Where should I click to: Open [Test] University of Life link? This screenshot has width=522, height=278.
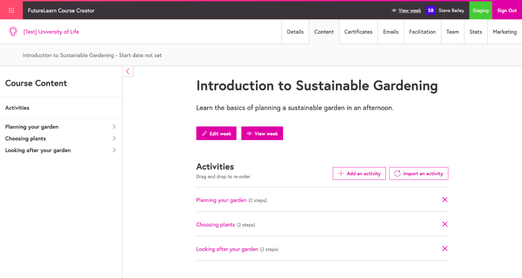(x=51, y=31)
